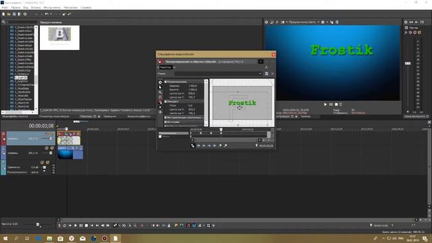Screen dimensions: 432x243
Task: Click the search magnifier in the effects panel
Action: (3, 22)
